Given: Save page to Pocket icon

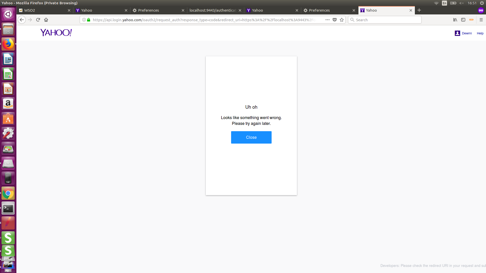Looking at the screenshot, I should 335,20.
